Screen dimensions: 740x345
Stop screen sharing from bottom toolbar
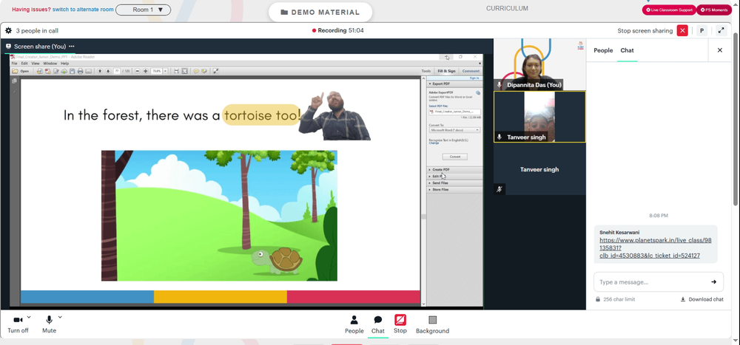tap(400, 324)
